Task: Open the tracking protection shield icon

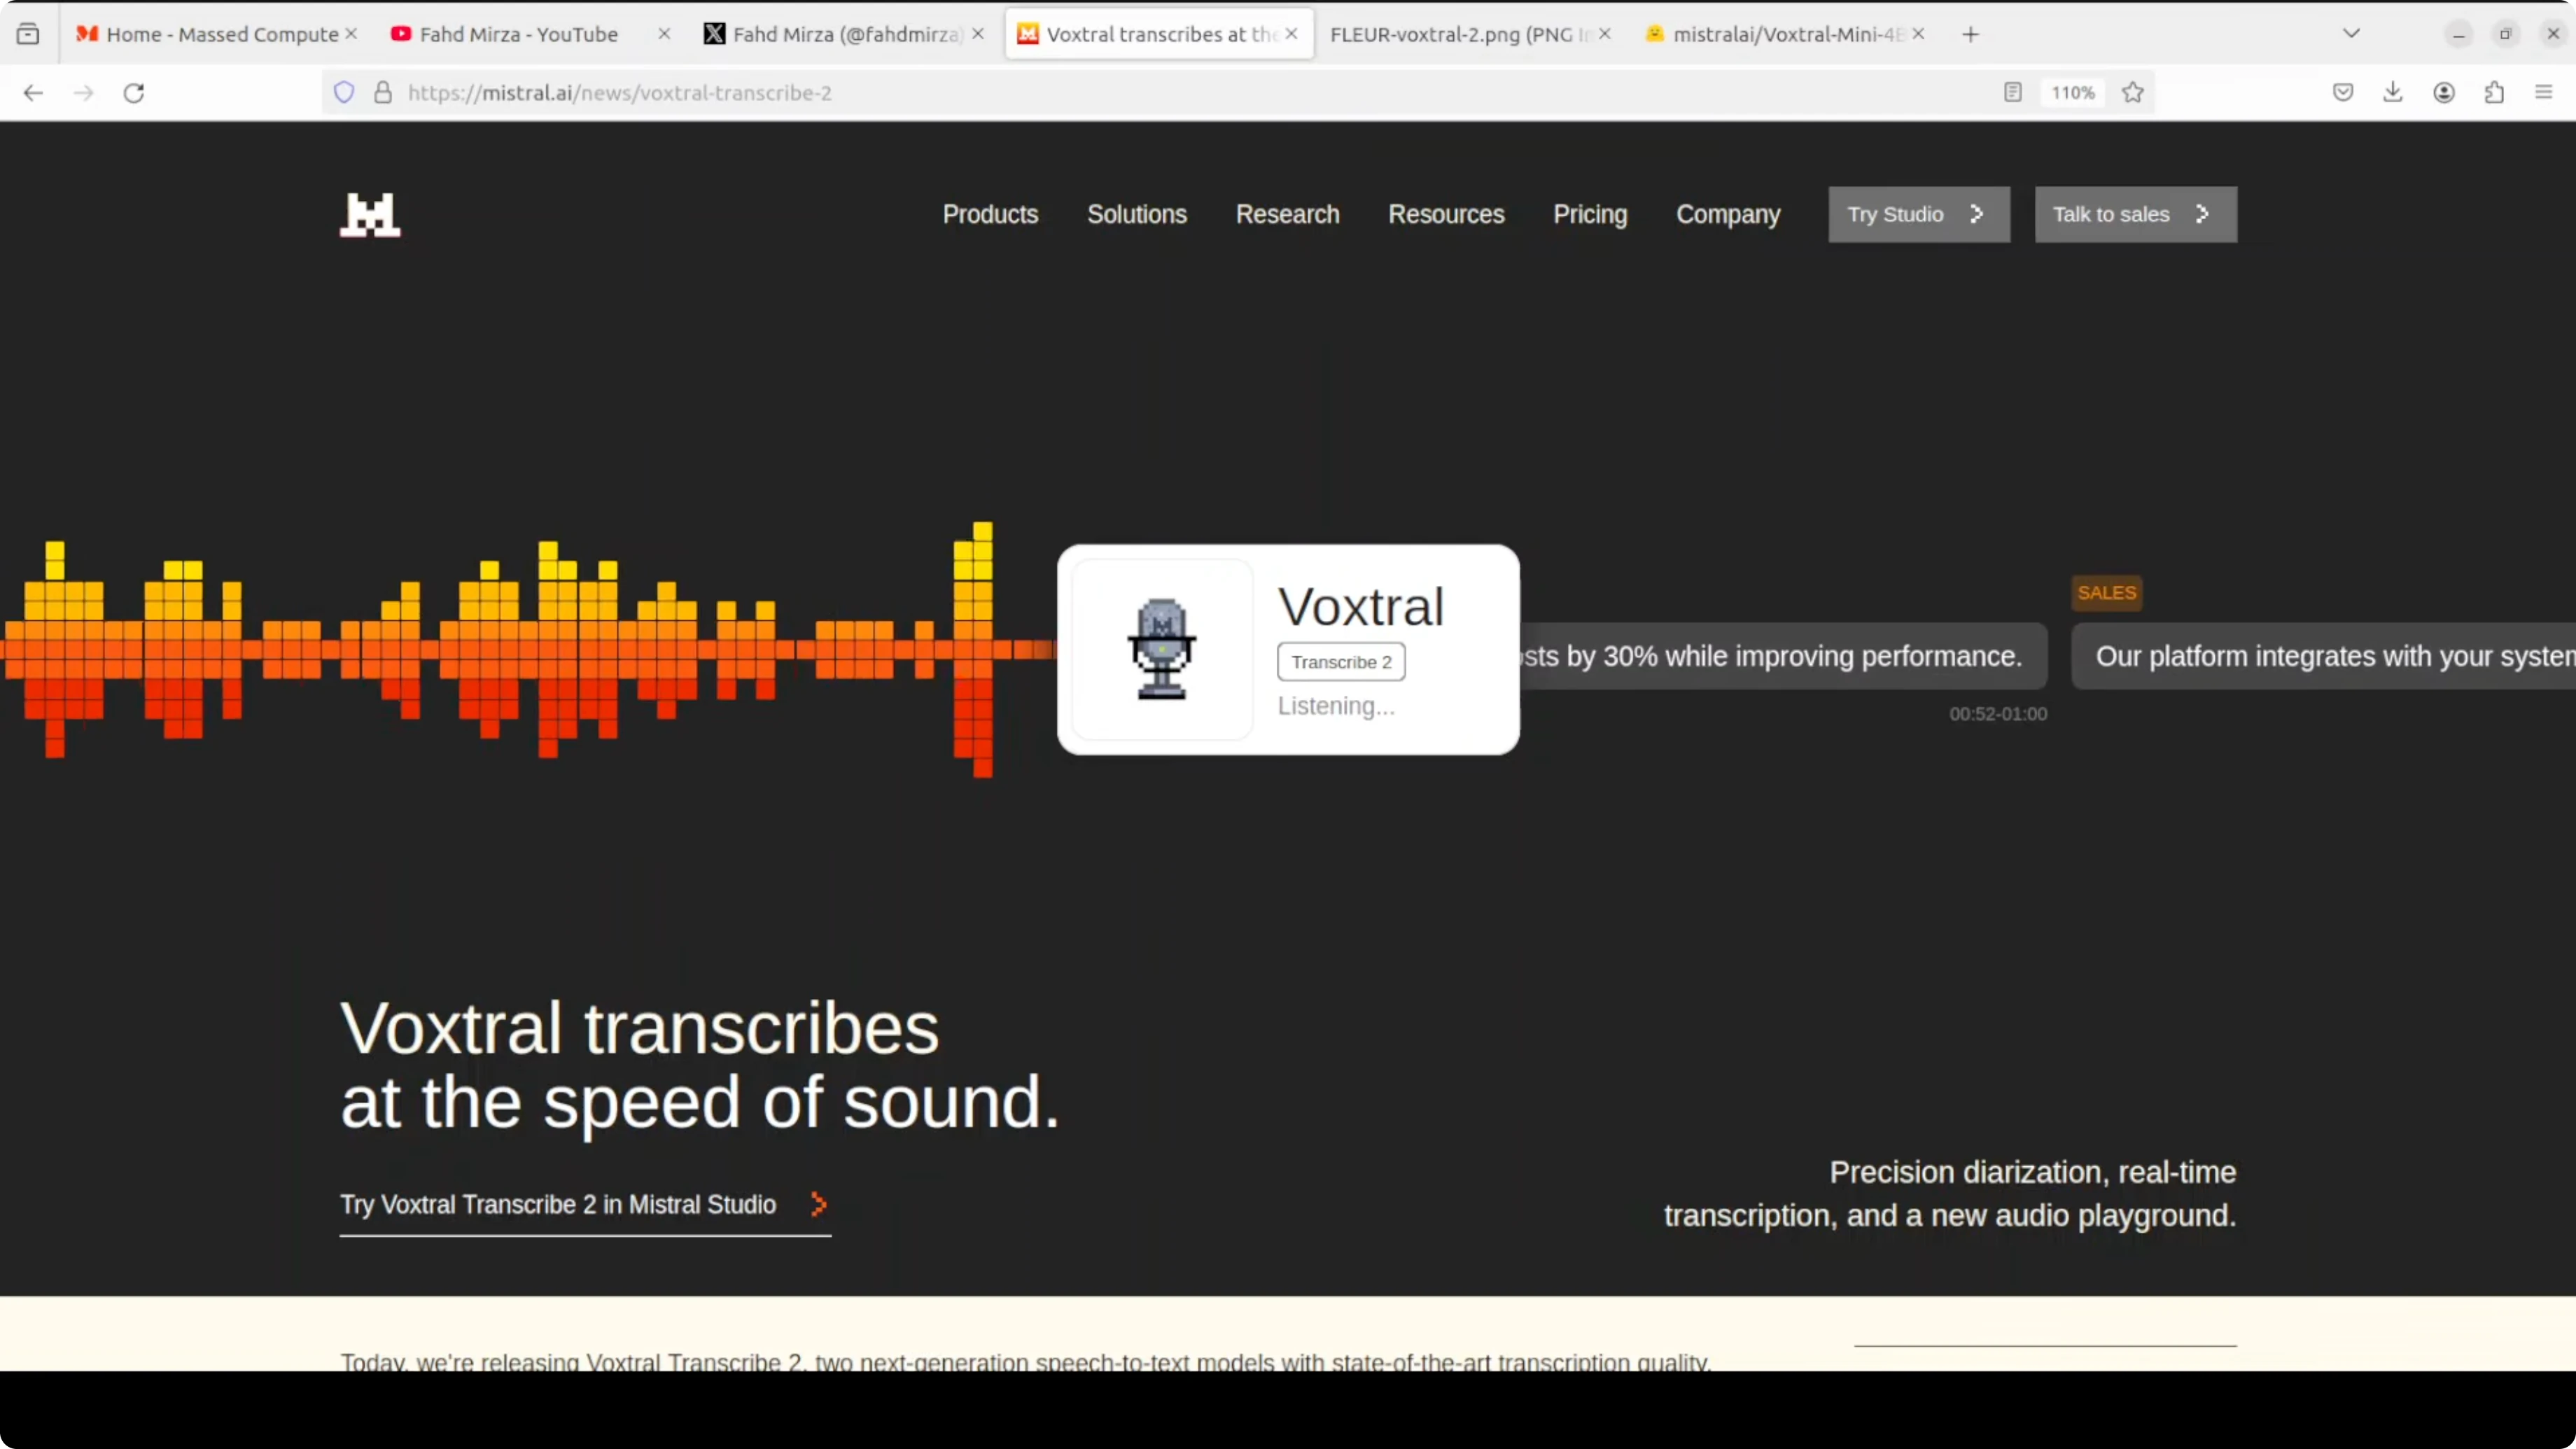Action: tap(344, 93)
